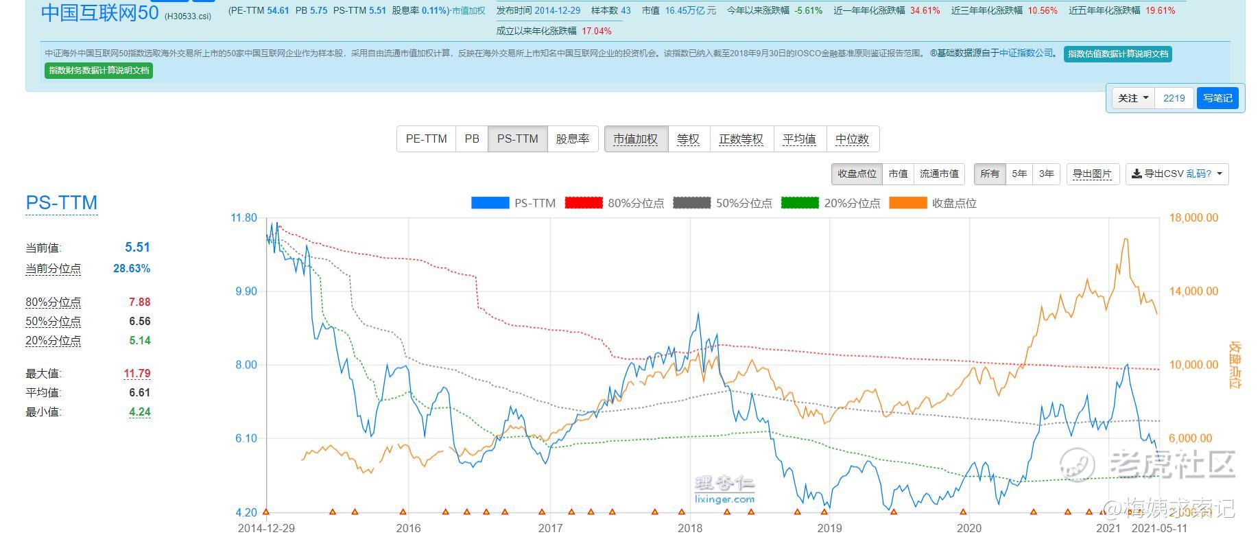Select the PB metric tab
The image size is (1260, 537).
coord(472,139)
